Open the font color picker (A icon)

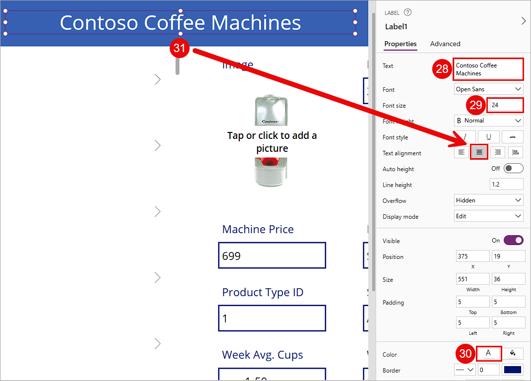488,354
